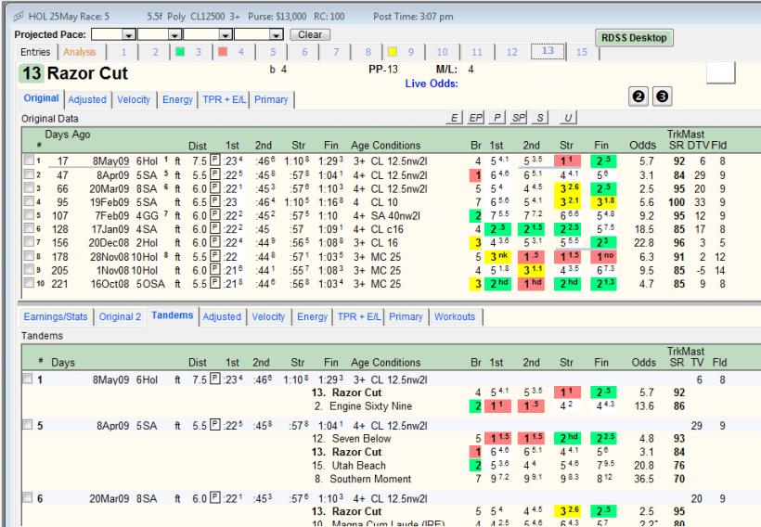Check the box for original row 10
Screen dimensions: 761x527
pyautogui.click(x=29, y=282)
